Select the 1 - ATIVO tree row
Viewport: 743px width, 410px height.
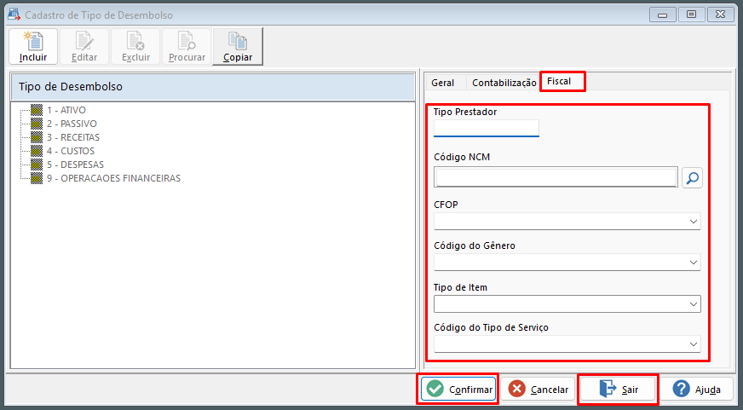(x=66, y=111)
